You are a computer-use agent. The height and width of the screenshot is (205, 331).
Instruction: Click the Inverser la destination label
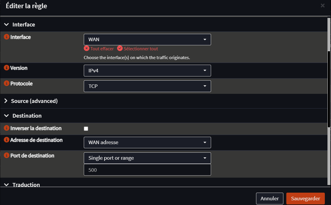click(x=36, y=128)
